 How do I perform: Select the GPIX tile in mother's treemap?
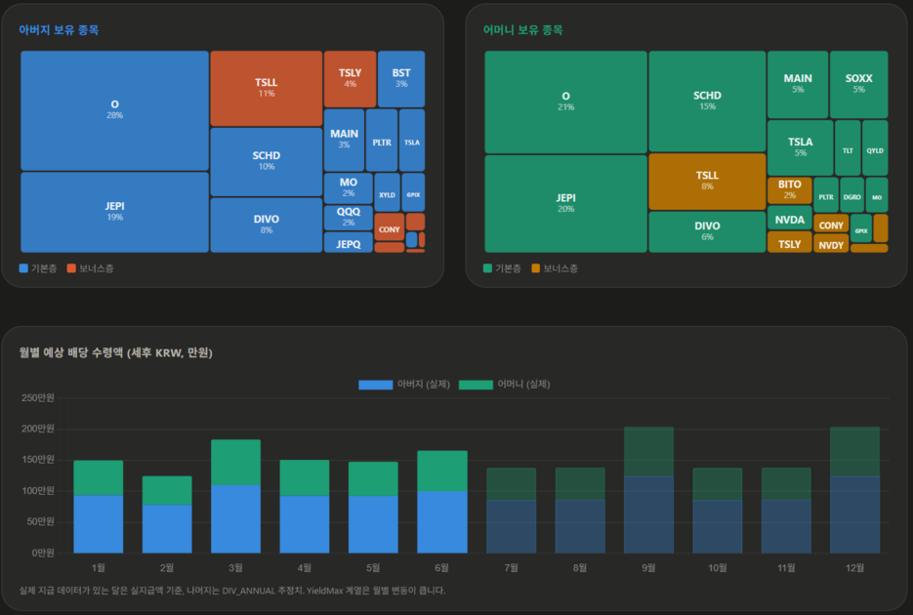pos(861,228)
